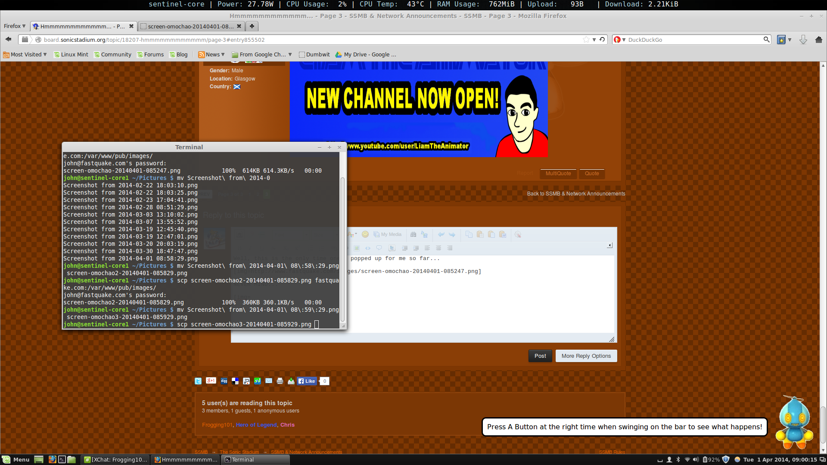Insert quote using speech bubble icon
This screenshot has height=465, width=827.
pos(379,248)
